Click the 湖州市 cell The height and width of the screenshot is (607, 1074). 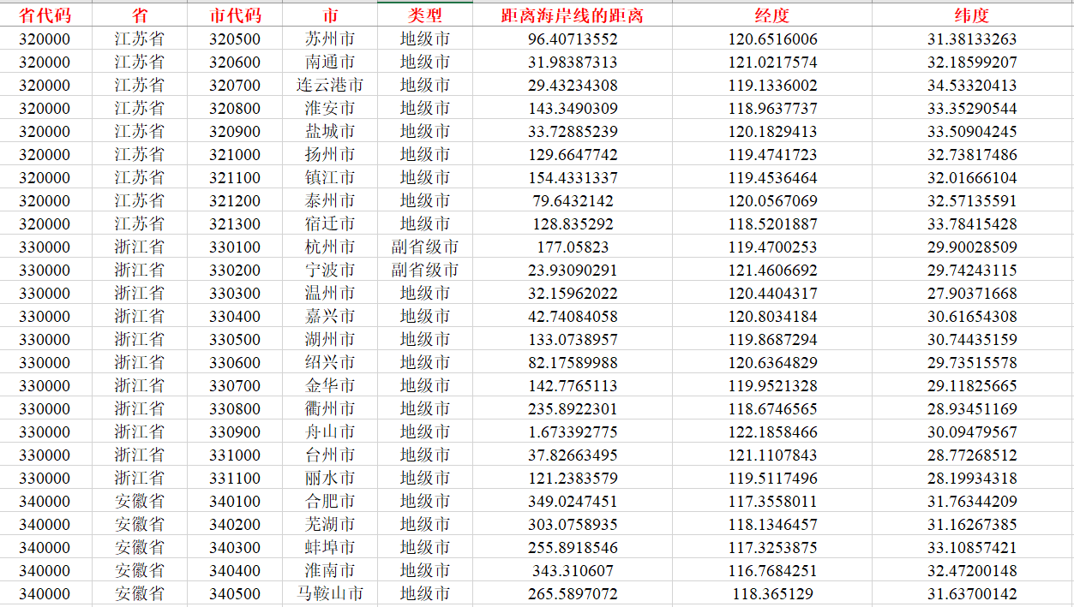point(330,339)
